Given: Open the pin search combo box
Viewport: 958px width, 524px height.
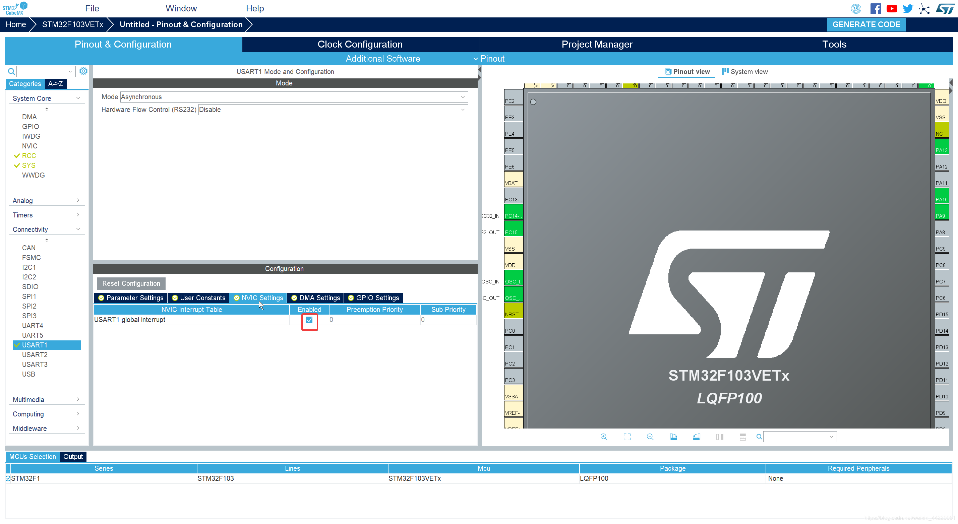Looking at the screenshot, I should click(800, 437).
